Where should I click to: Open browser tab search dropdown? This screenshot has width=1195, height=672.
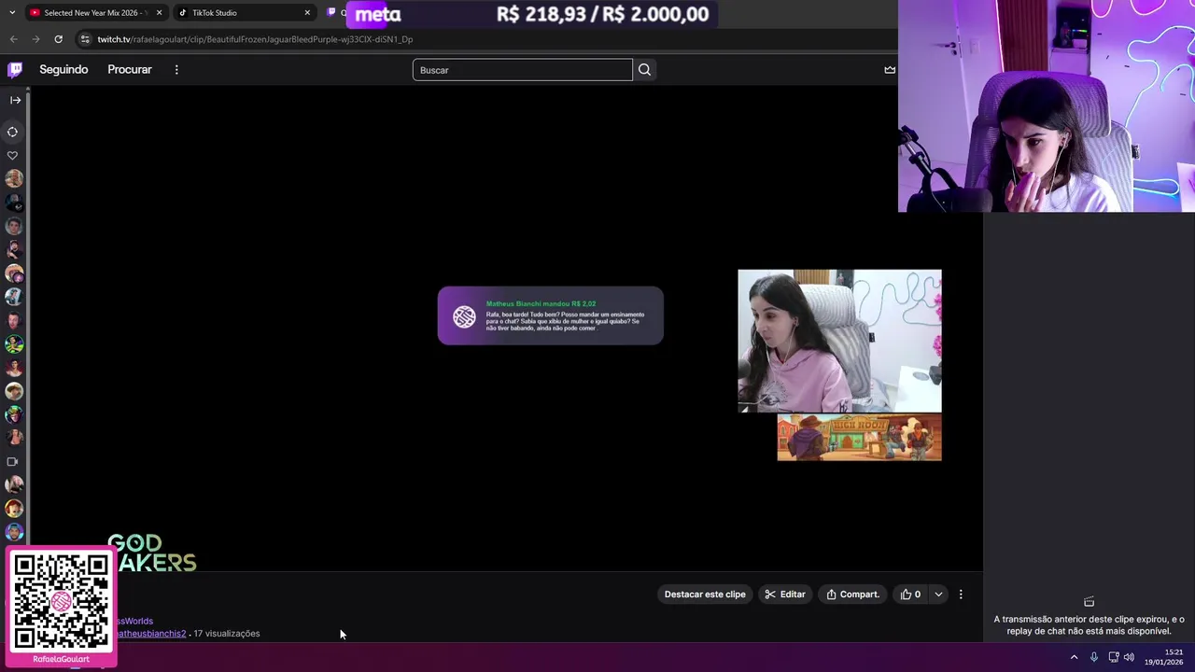11,13
